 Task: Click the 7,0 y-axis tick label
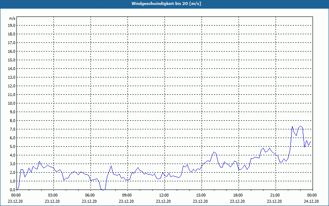[12, 129]
